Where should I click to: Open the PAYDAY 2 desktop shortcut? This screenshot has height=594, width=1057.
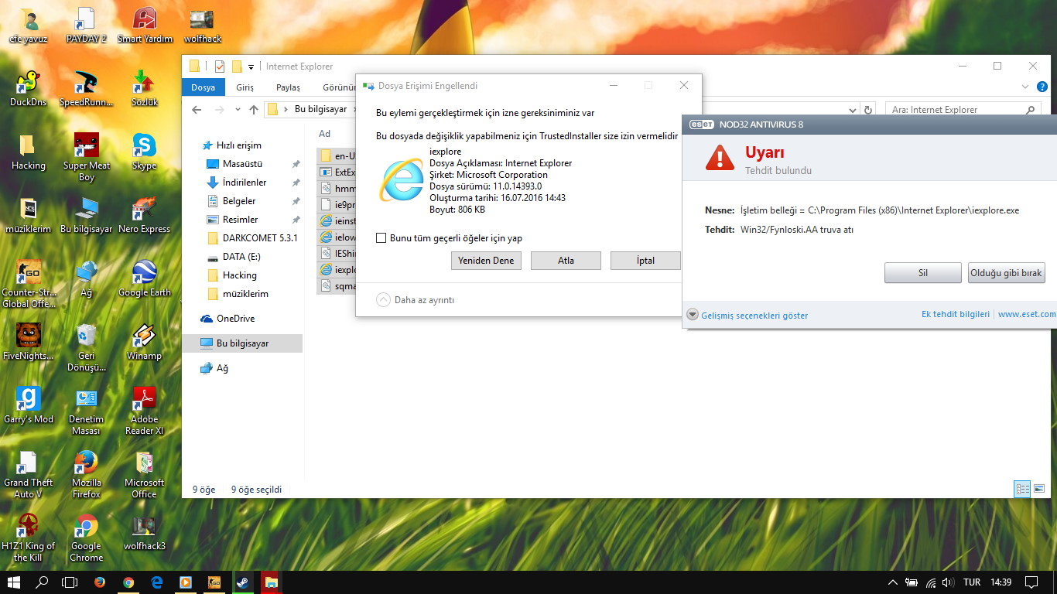pyautogui.click(x=86, y=24)
